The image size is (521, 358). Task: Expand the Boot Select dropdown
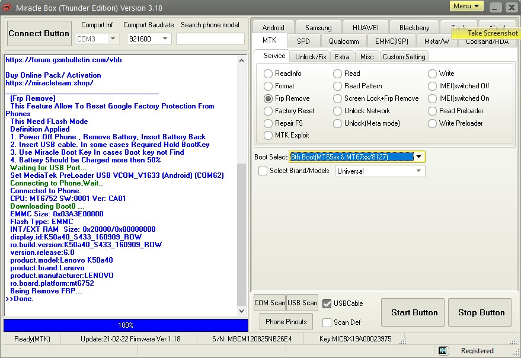click(x=419, y=157)
